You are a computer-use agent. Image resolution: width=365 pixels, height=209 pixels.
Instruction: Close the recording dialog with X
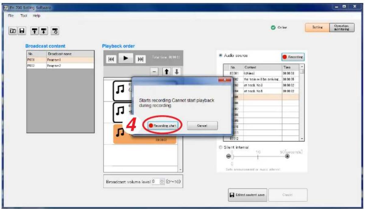click(225, 79)
